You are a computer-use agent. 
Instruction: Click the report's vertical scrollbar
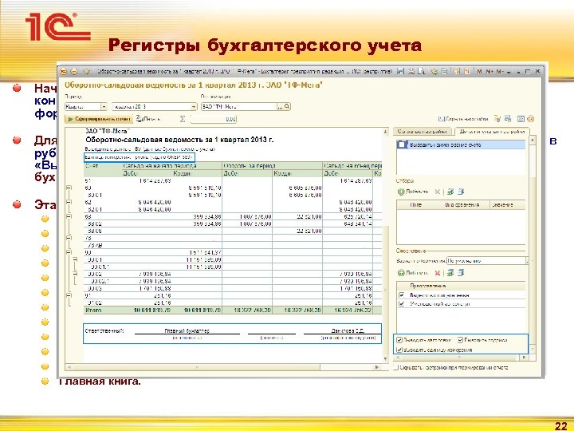(385, 245)
